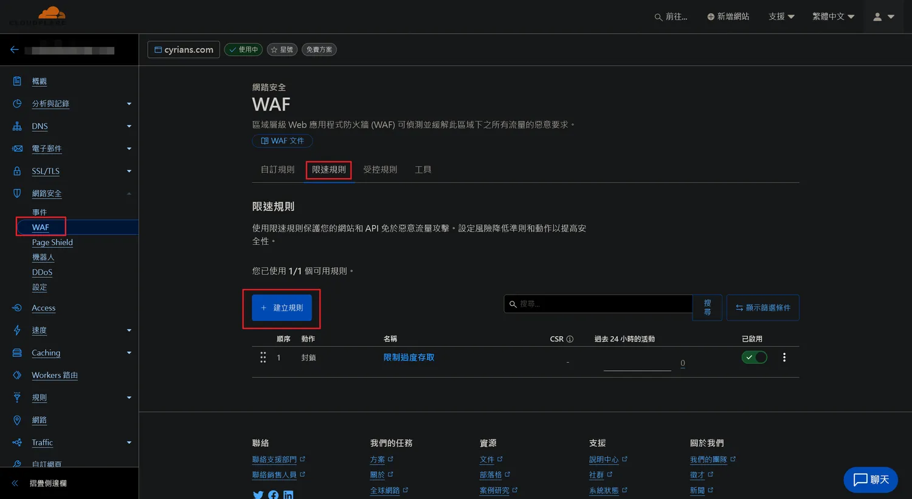Switch to the 受控規則 tab
The image size is (912, 499).
point(380,170)
